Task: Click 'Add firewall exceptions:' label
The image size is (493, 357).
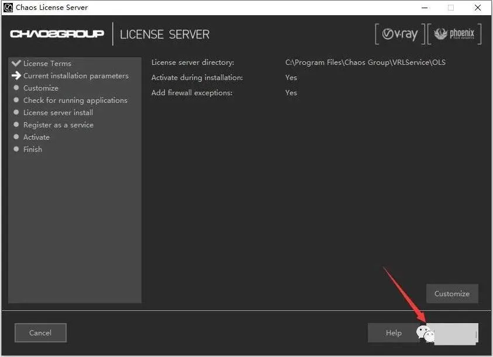Action: [192, 93]
